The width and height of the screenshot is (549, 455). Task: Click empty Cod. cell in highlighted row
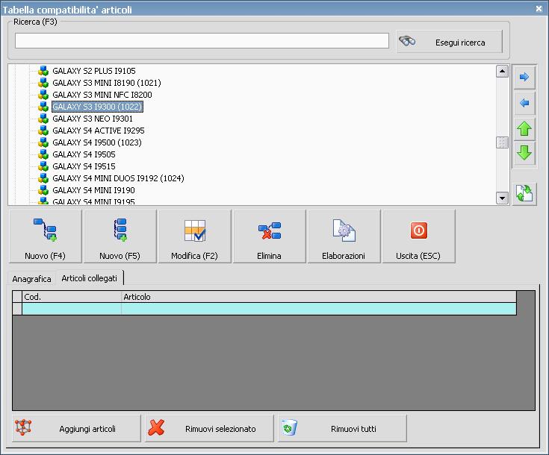click(72, 309)
